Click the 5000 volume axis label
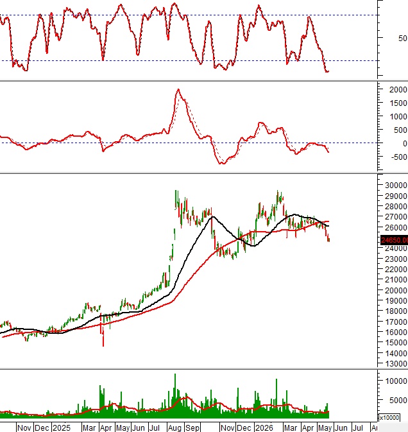 click(398, 401)
